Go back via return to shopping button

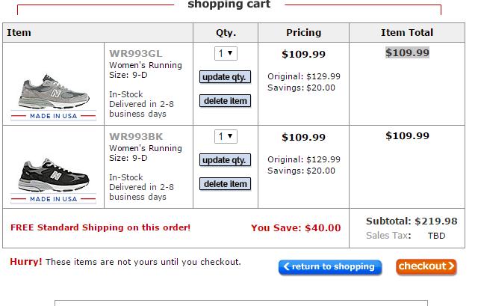coord(330,267)
